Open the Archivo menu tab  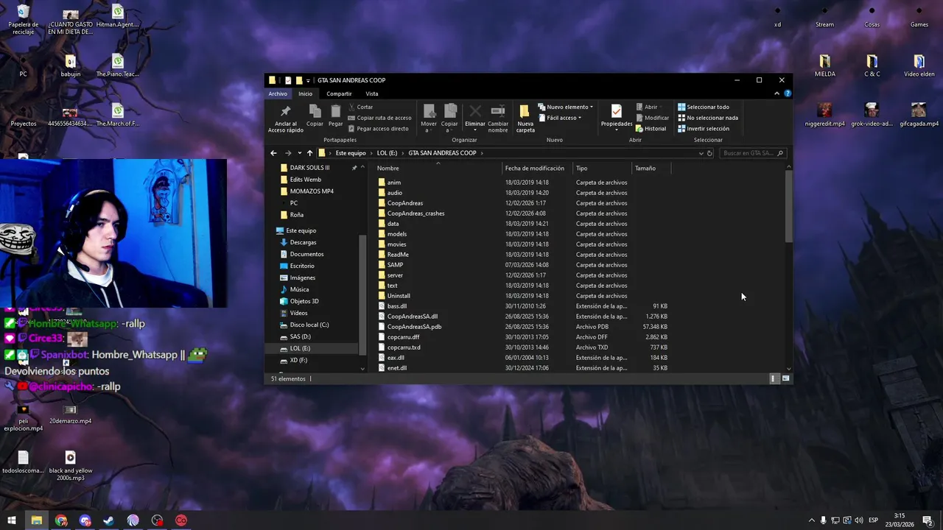point(278,93)
